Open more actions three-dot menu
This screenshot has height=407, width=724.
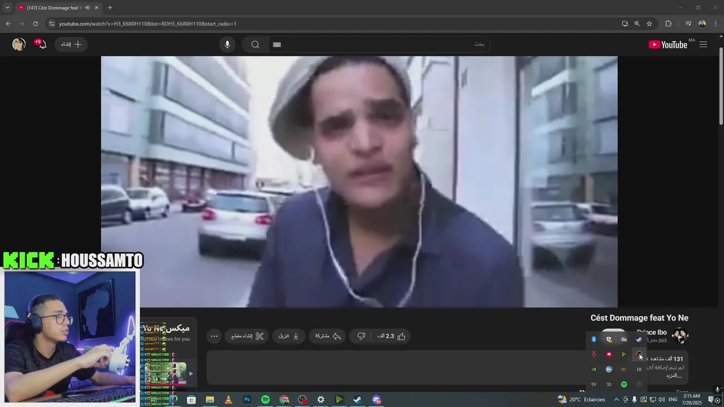tap(214, 336)
